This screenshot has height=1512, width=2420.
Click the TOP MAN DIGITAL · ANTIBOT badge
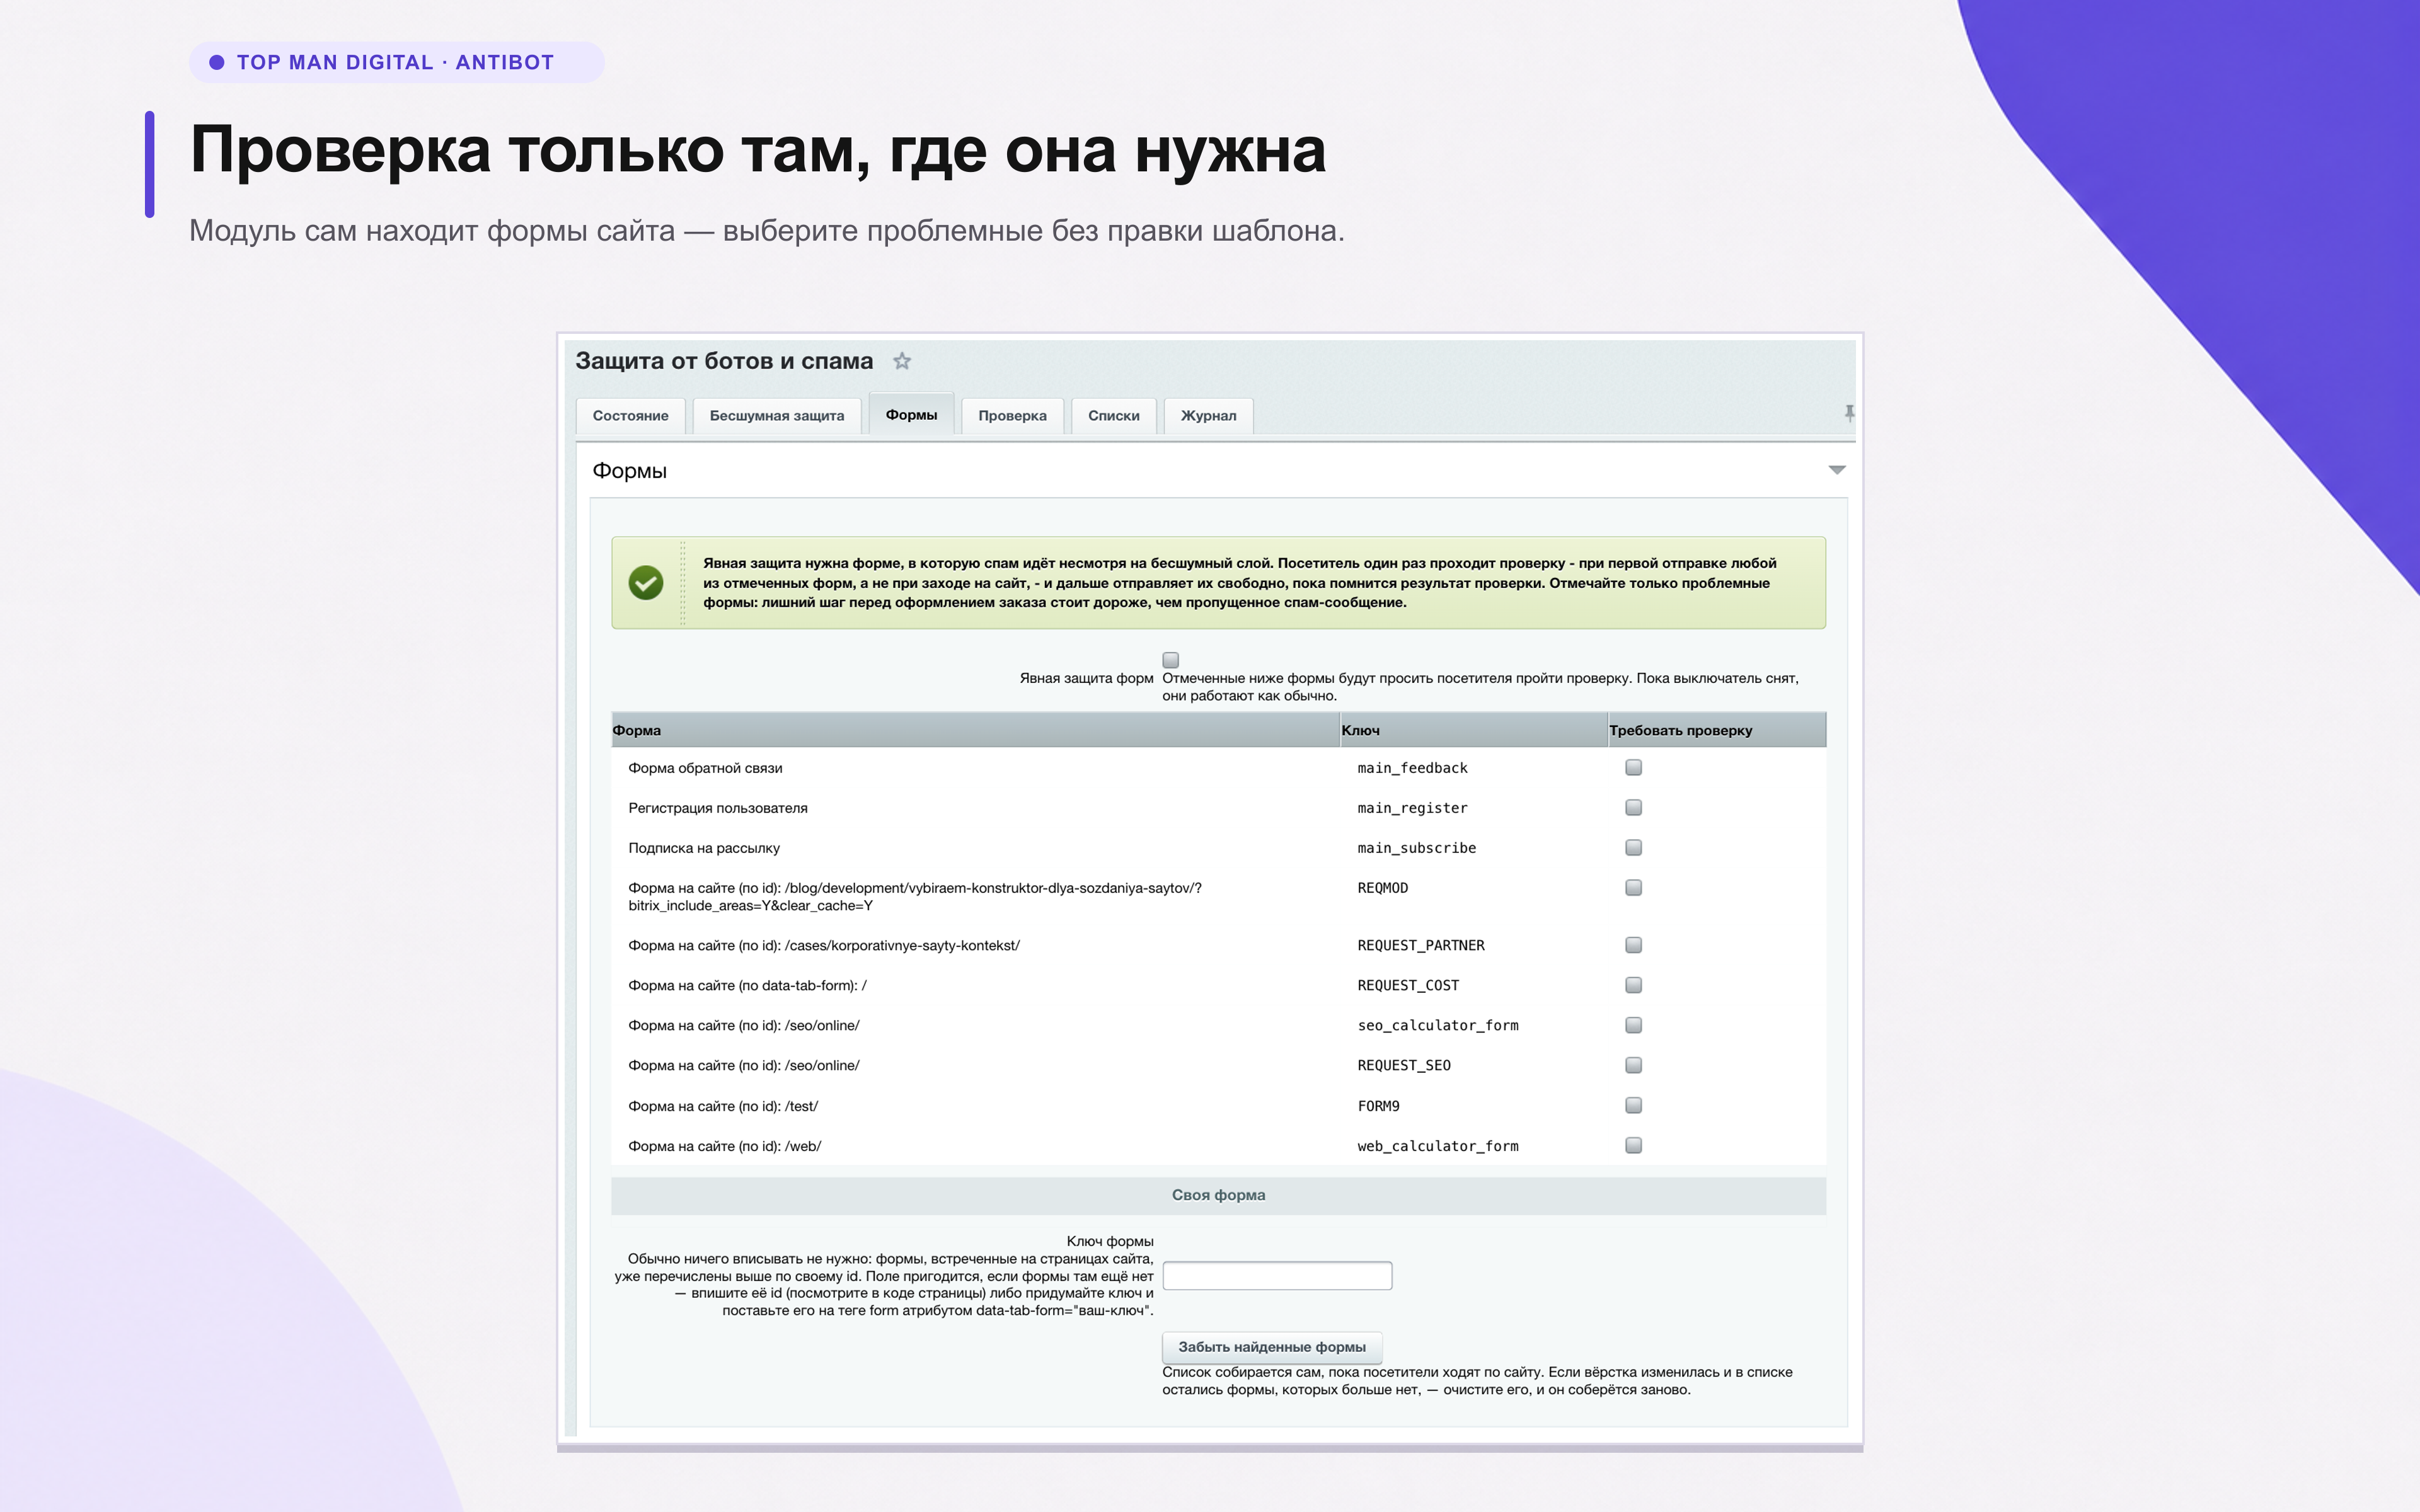pyautogui.click(x=396, y=62)
